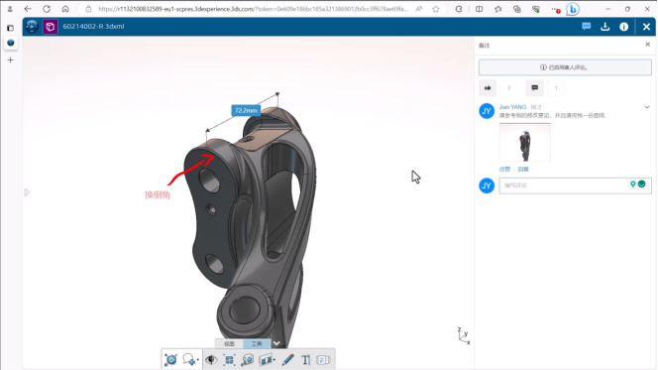Select the play experience icon in the toolbar
The width and height of the screenshot is (658, 370).
[x=170, y=360]
